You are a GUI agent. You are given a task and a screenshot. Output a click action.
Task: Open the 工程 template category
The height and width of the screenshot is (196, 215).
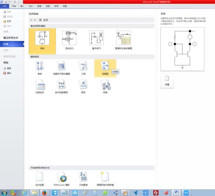pos(83,68)
